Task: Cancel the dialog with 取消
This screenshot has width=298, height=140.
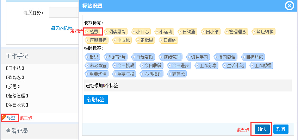Action: click(281, 129)
